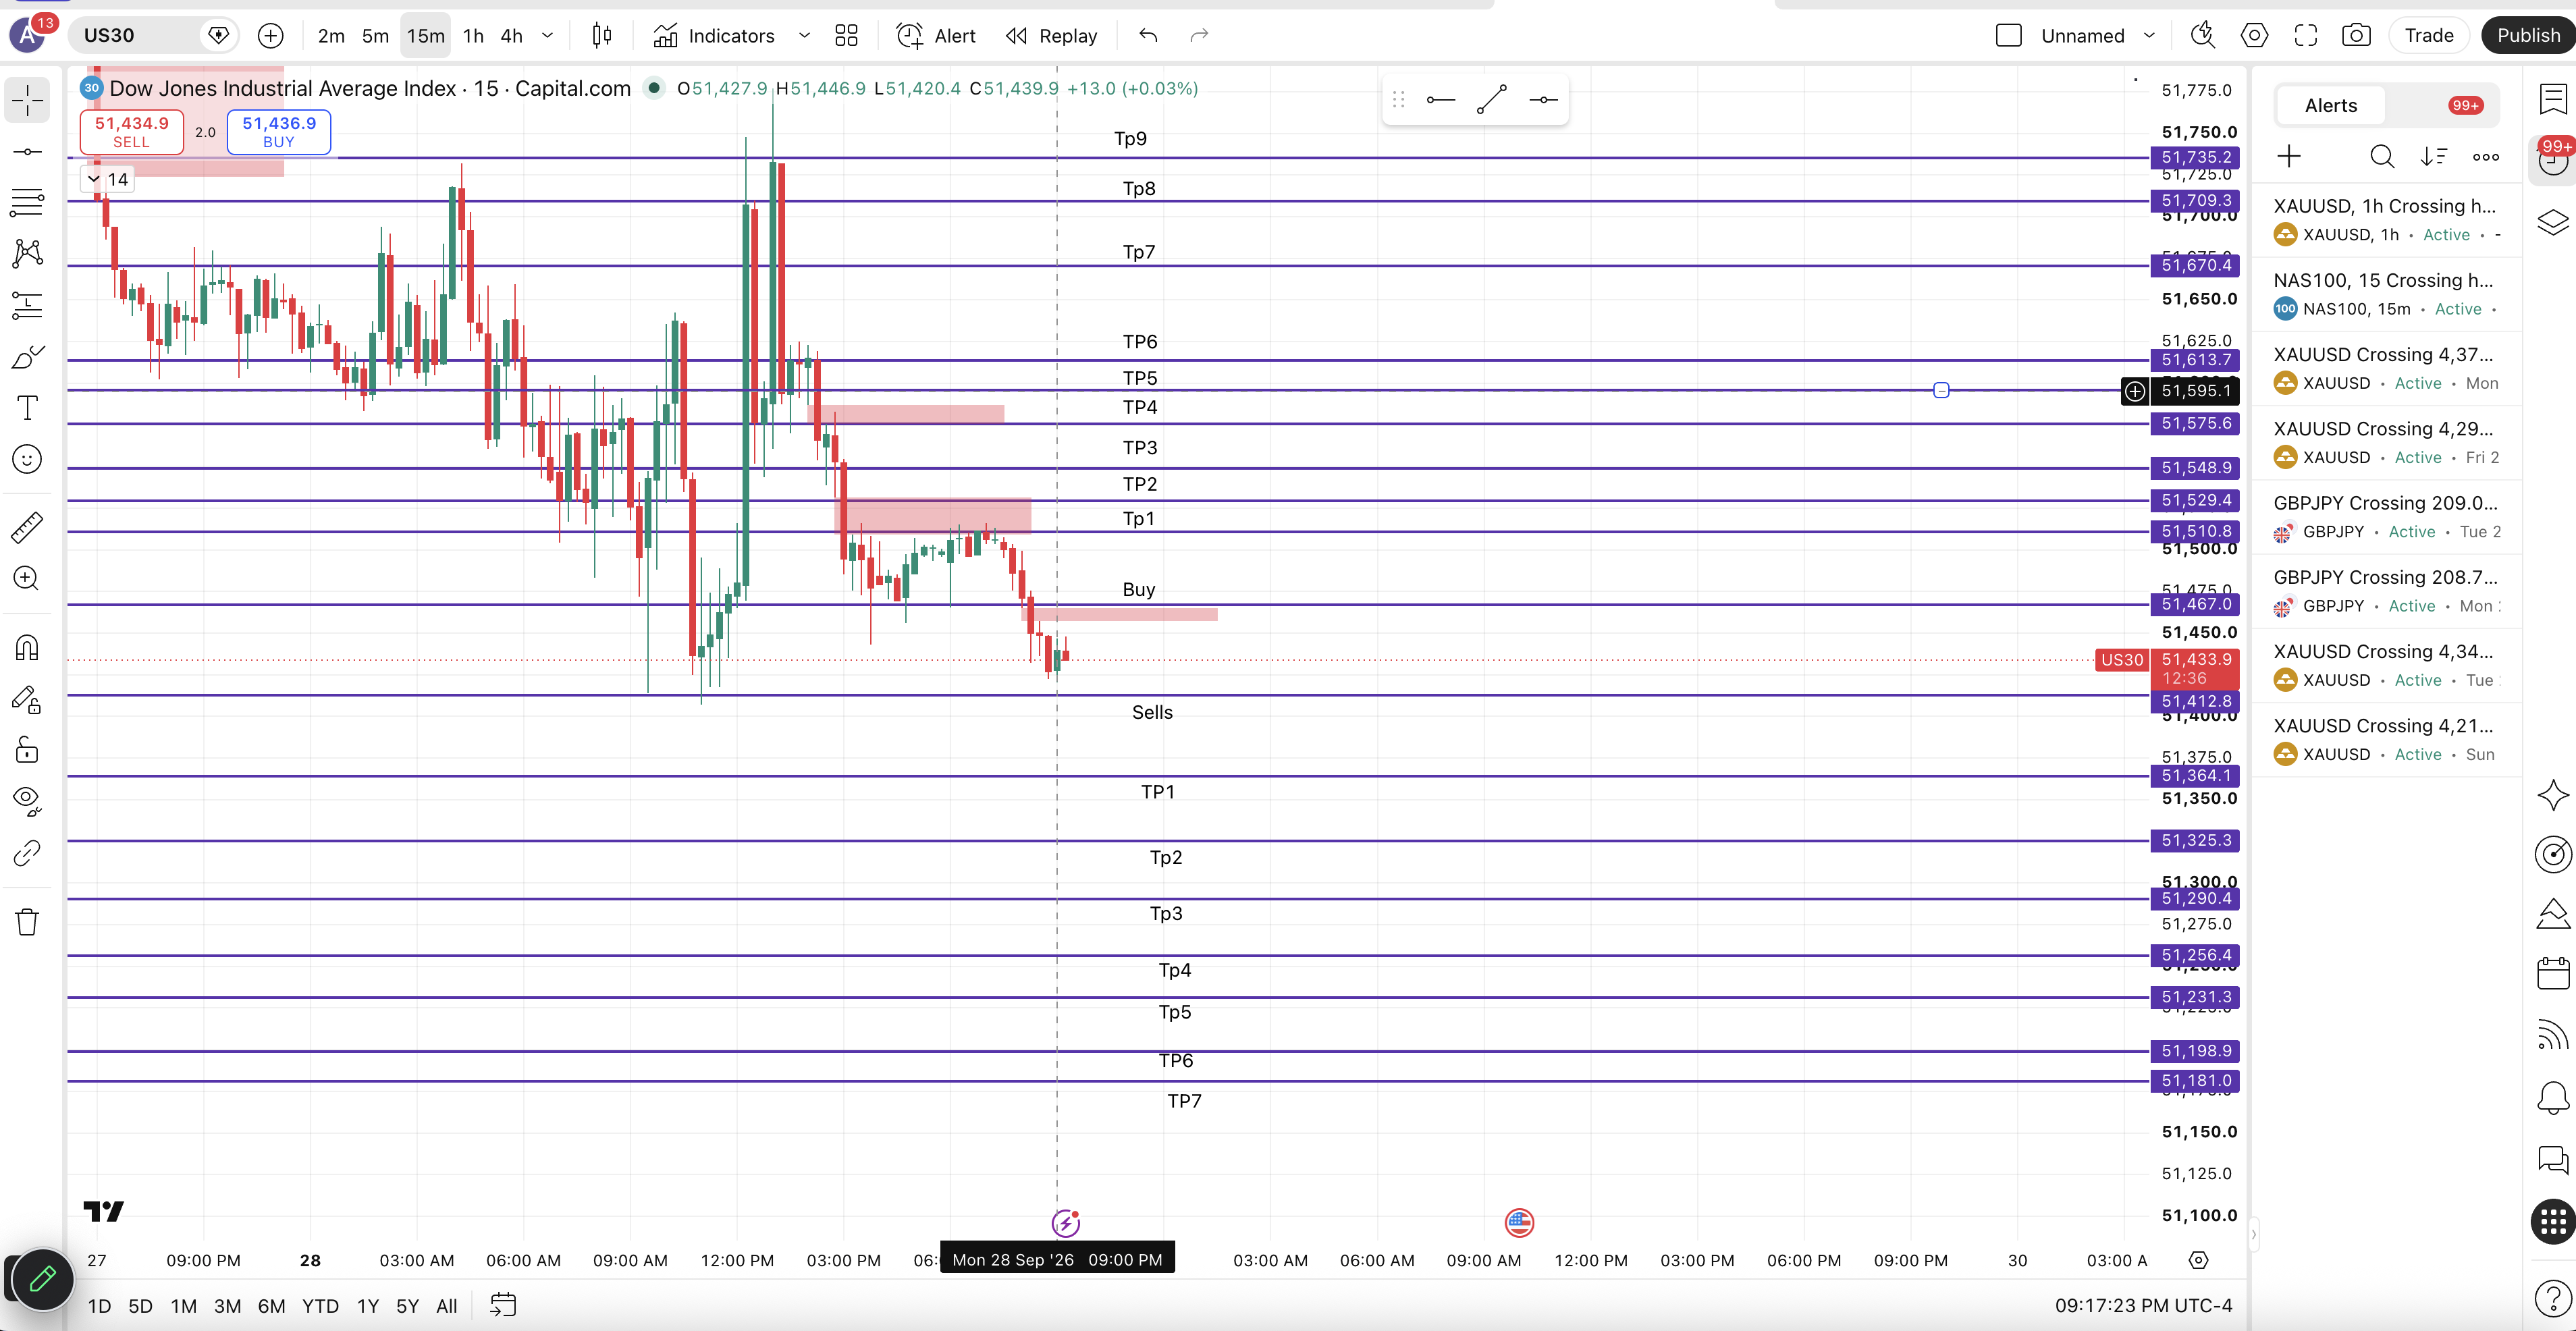2576x1331 pixels.
Task: Toggle the Unnamed layout checkbox square
Action: [2008, 36]
